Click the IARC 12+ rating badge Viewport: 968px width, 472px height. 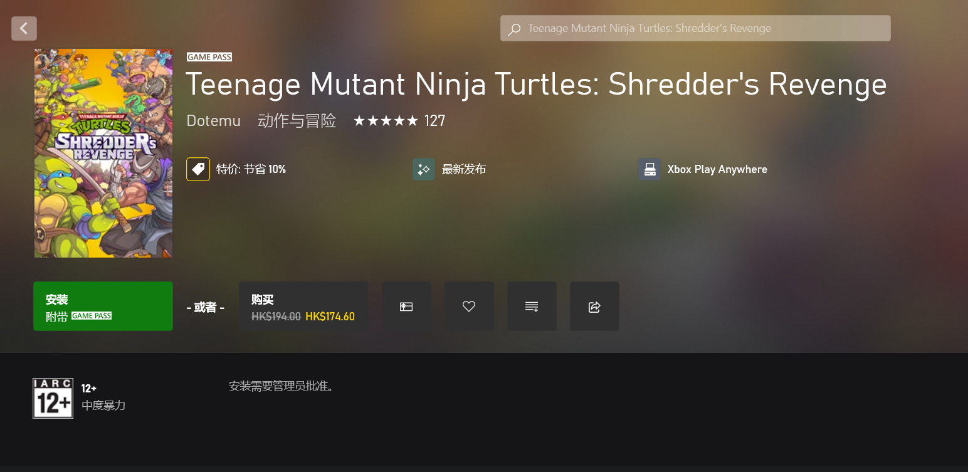(x=53, y=398)
